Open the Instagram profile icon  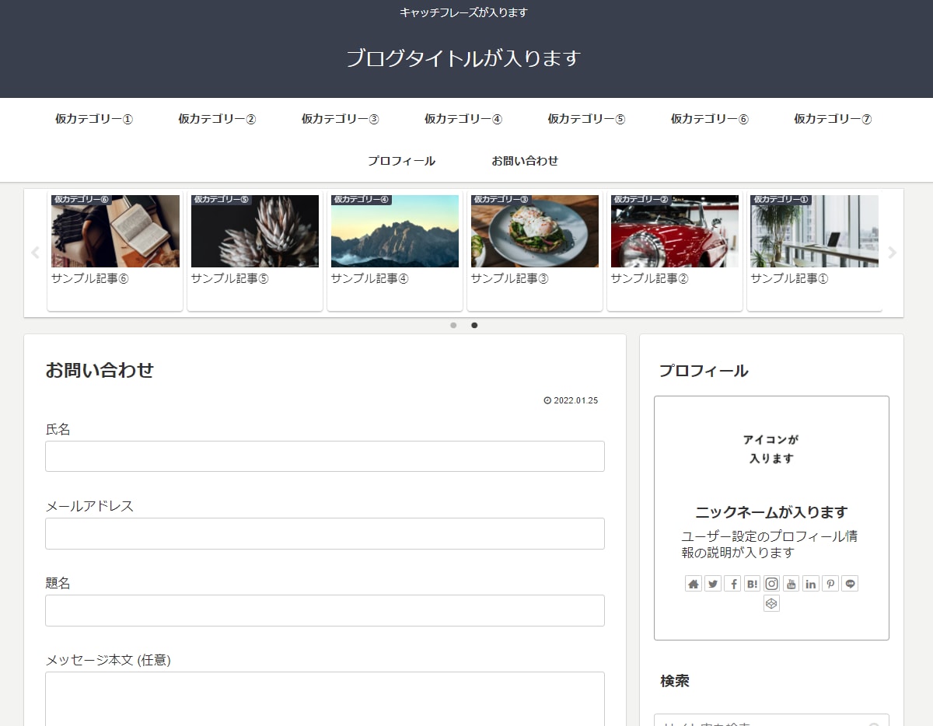point(771,584)
